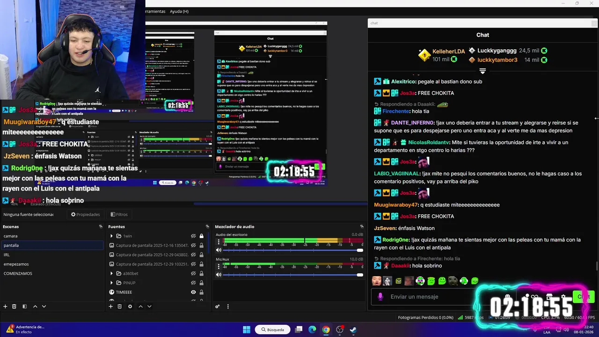Viewport: 599px width, 337px height.
Task: Pop out the Mezclador de audio dock
Action: [x=362, y=227]
